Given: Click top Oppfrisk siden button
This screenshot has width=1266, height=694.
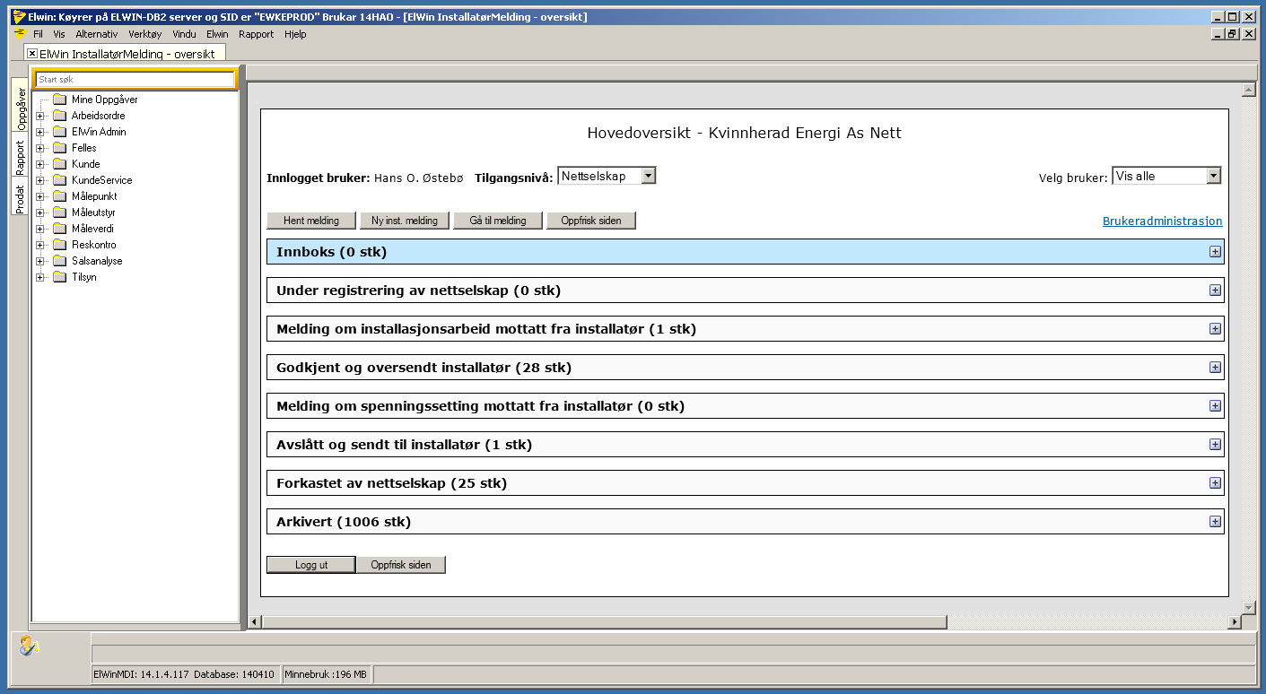Looking at the screenshot, I should tap(591, 221).
